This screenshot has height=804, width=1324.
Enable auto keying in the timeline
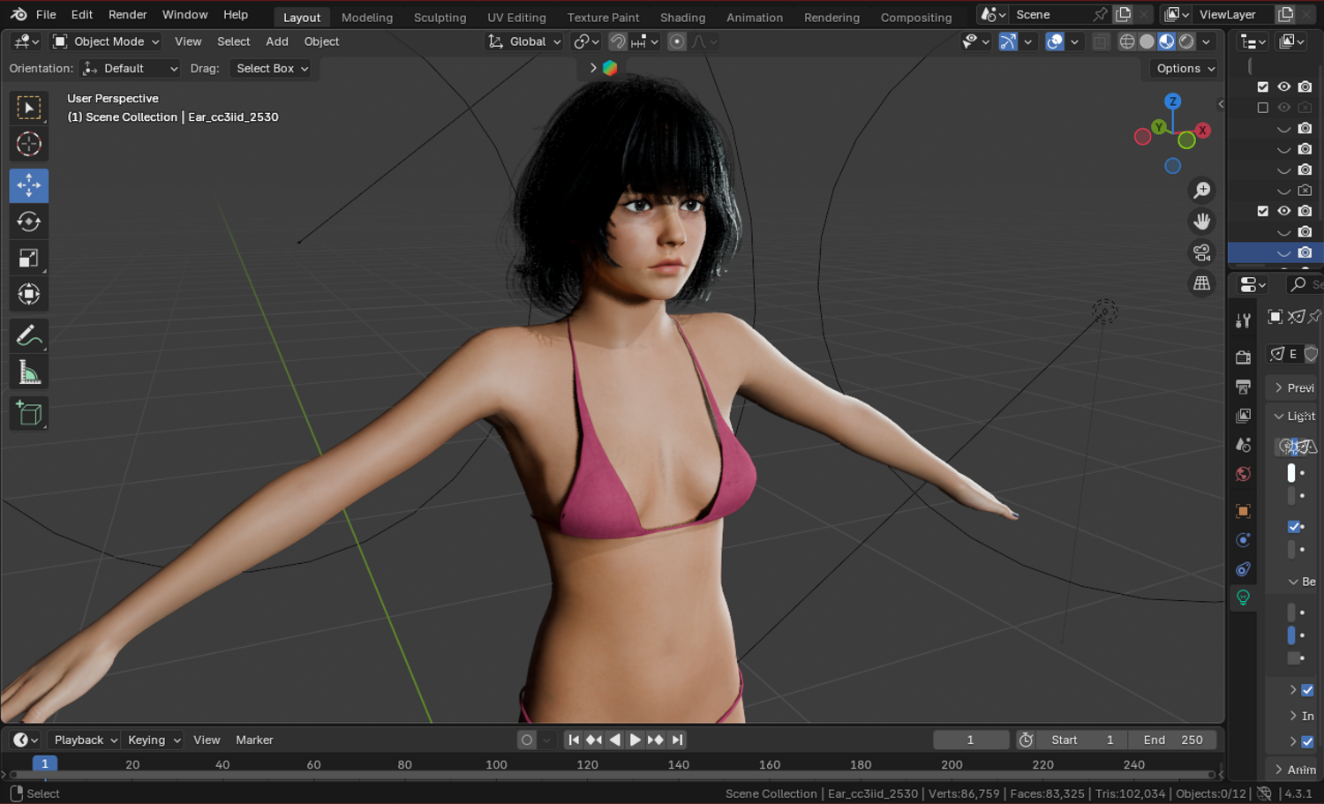(x=527, y=740)
